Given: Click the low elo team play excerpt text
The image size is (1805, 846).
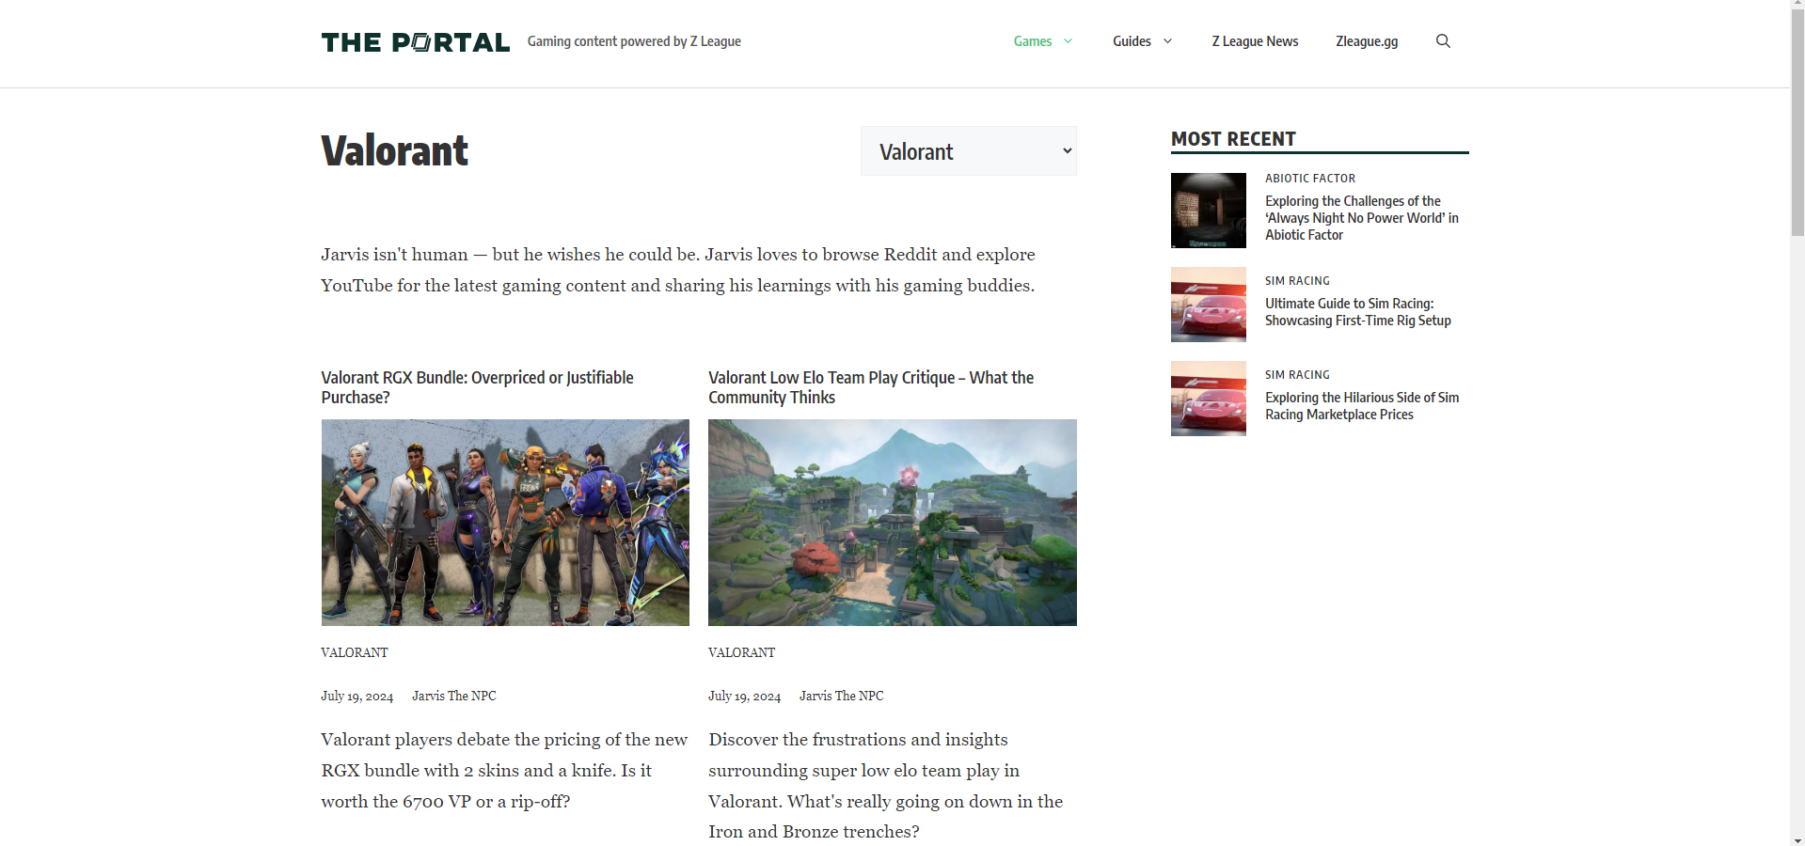Looking at the screenshot, I should 886,786.
